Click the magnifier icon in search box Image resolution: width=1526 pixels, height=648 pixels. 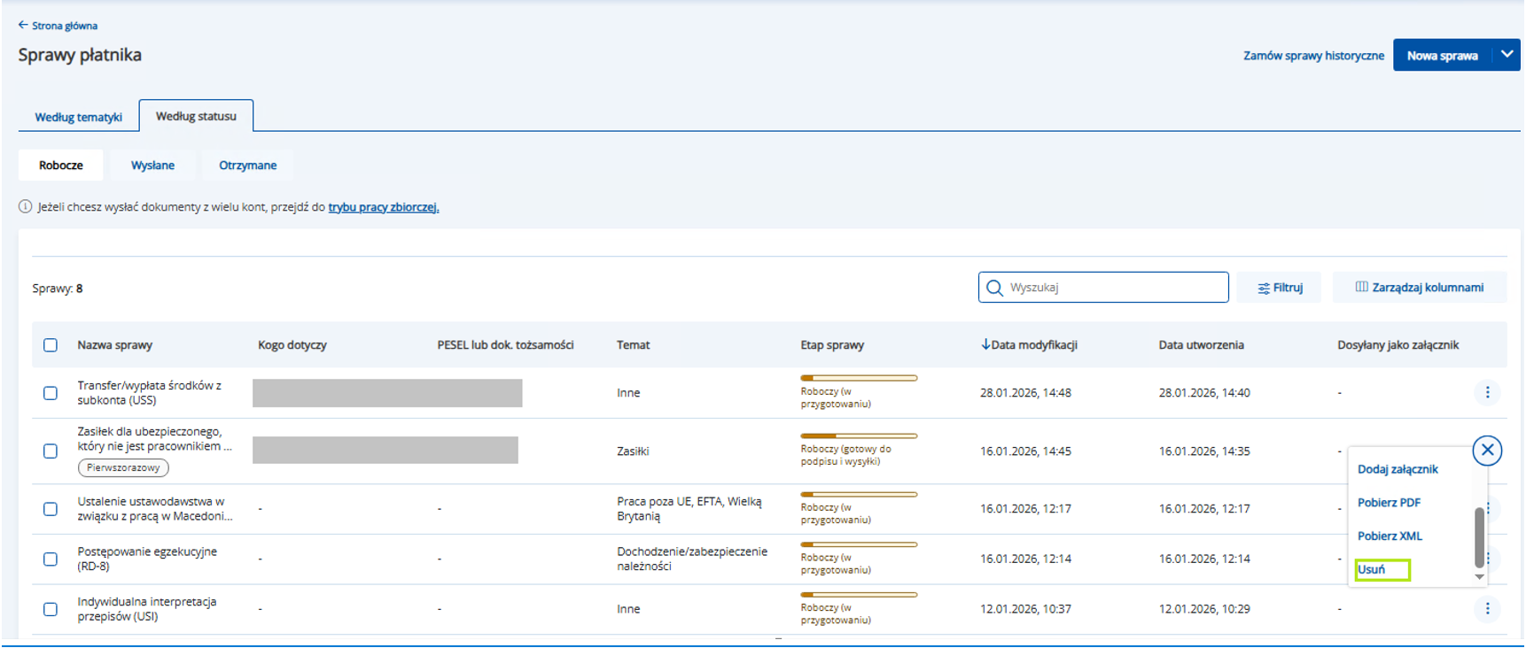point(994,288)
